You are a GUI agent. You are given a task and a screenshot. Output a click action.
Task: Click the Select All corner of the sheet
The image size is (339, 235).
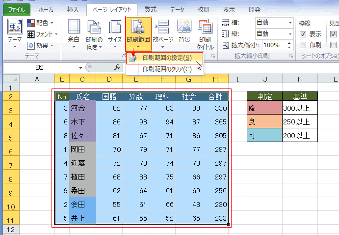pos(11,79)
